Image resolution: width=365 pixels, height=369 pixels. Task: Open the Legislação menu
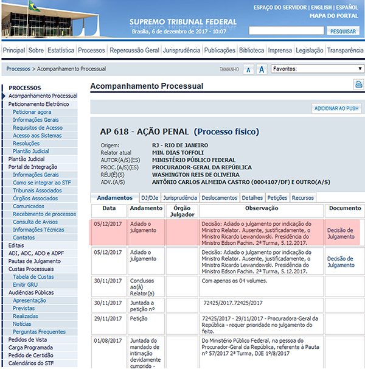309,50
